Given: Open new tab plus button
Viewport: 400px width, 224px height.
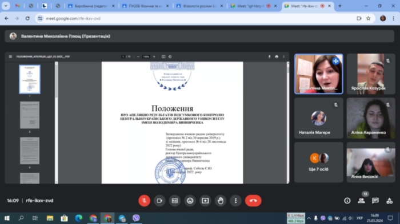Looking at the screenshot, I should 339,6.
